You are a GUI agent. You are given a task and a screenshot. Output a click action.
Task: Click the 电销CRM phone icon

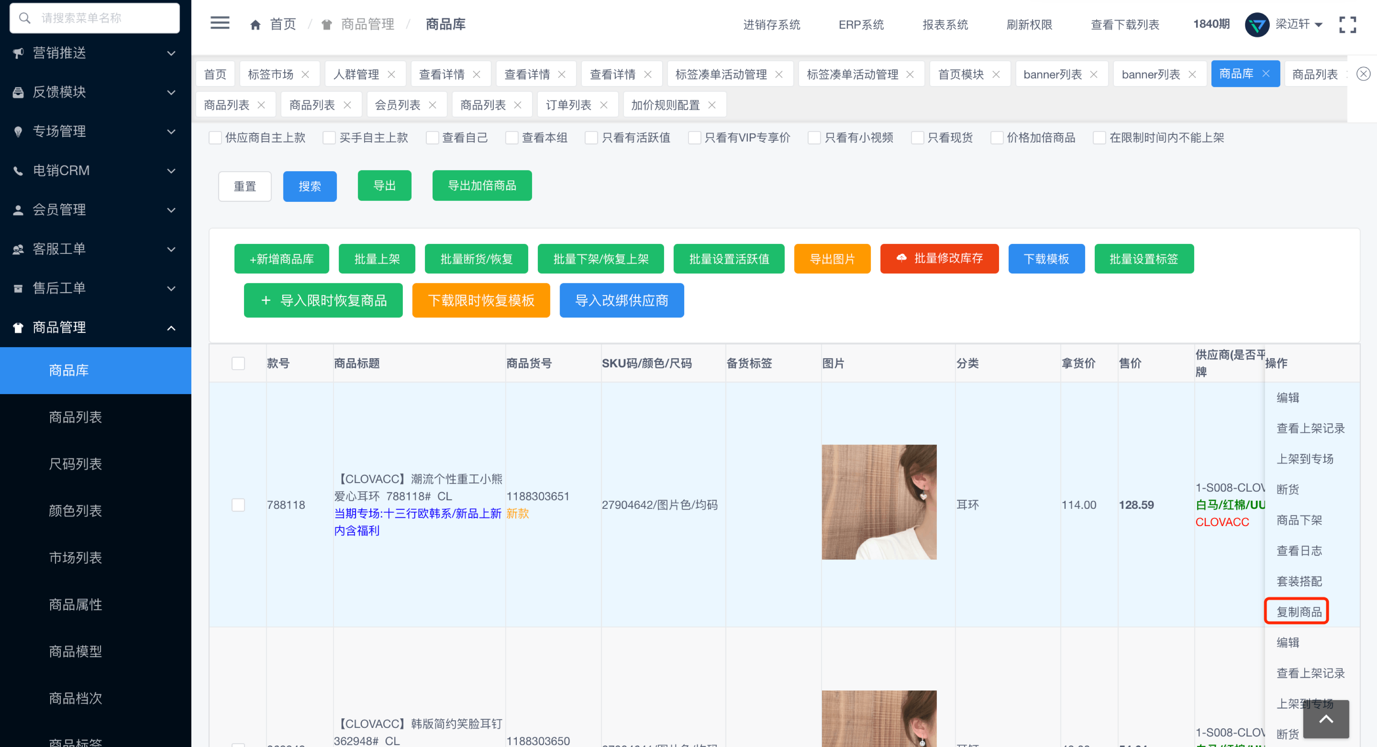pos(18,171)
